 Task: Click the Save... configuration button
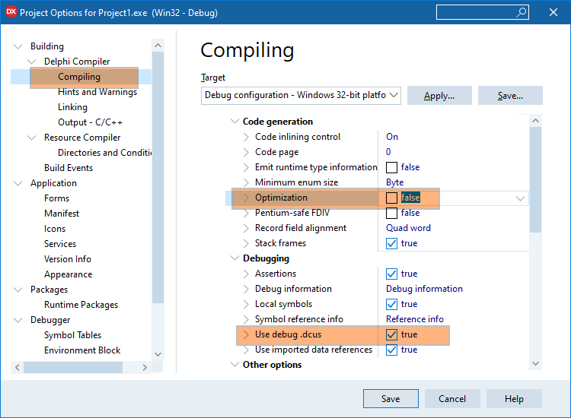point(510,96)
